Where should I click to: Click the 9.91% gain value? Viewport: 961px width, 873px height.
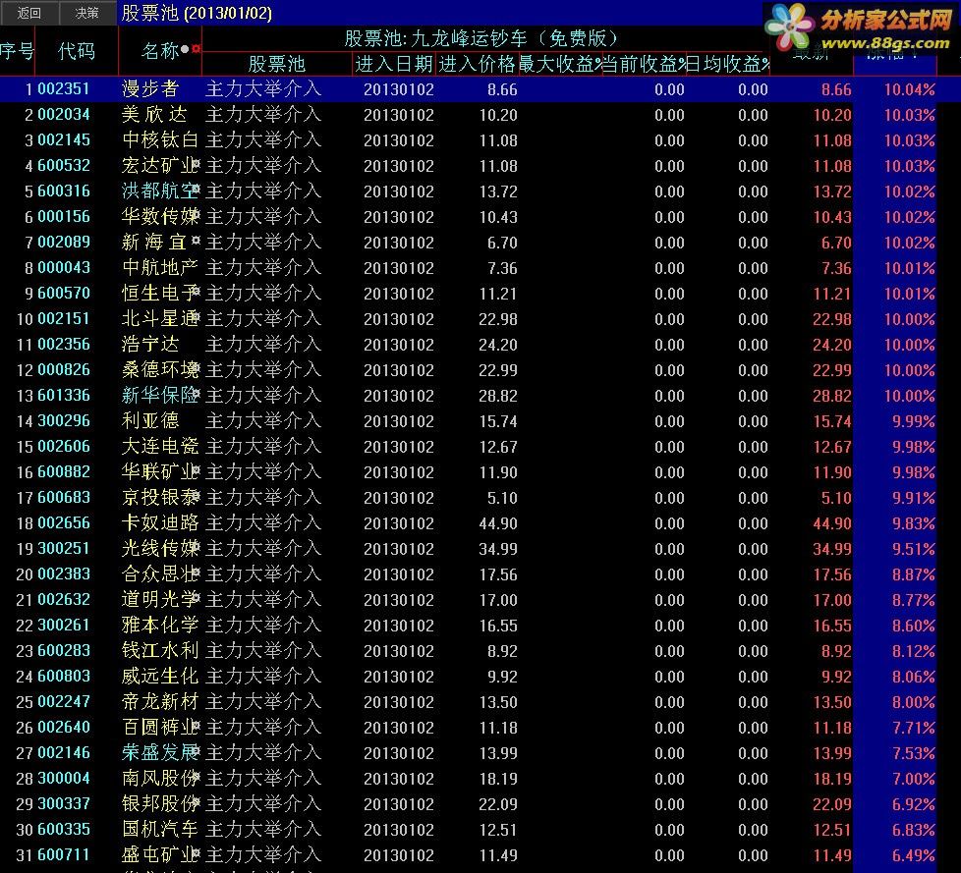[x=914, y=498]
